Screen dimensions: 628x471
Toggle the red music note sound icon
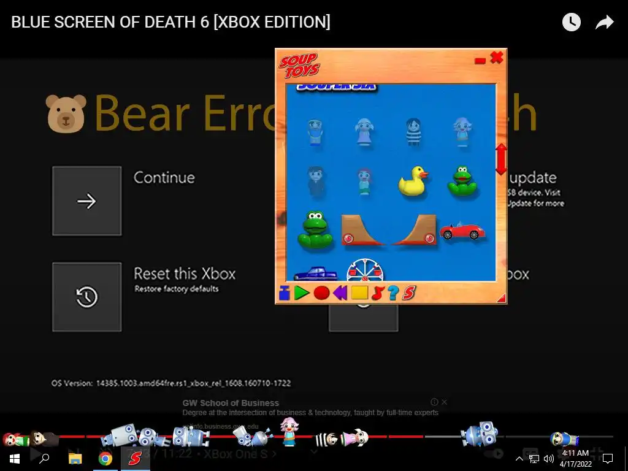point(378,293)
